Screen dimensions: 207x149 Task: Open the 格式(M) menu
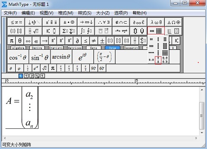(65, 13)
